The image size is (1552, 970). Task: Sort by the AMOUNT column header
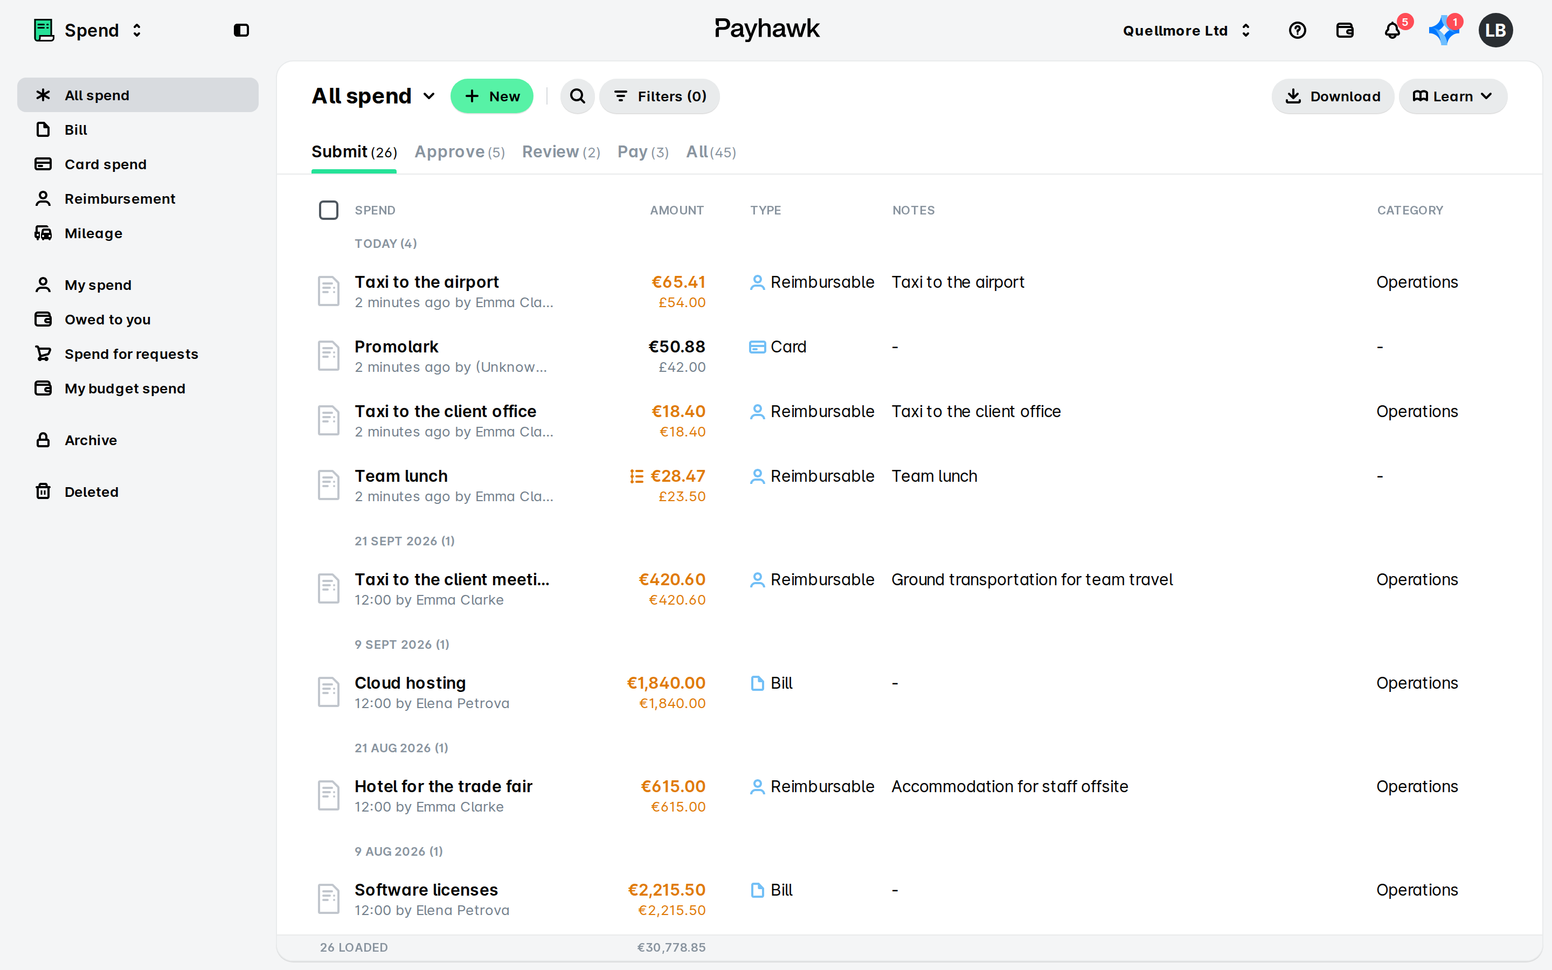(x=677, y=210)
